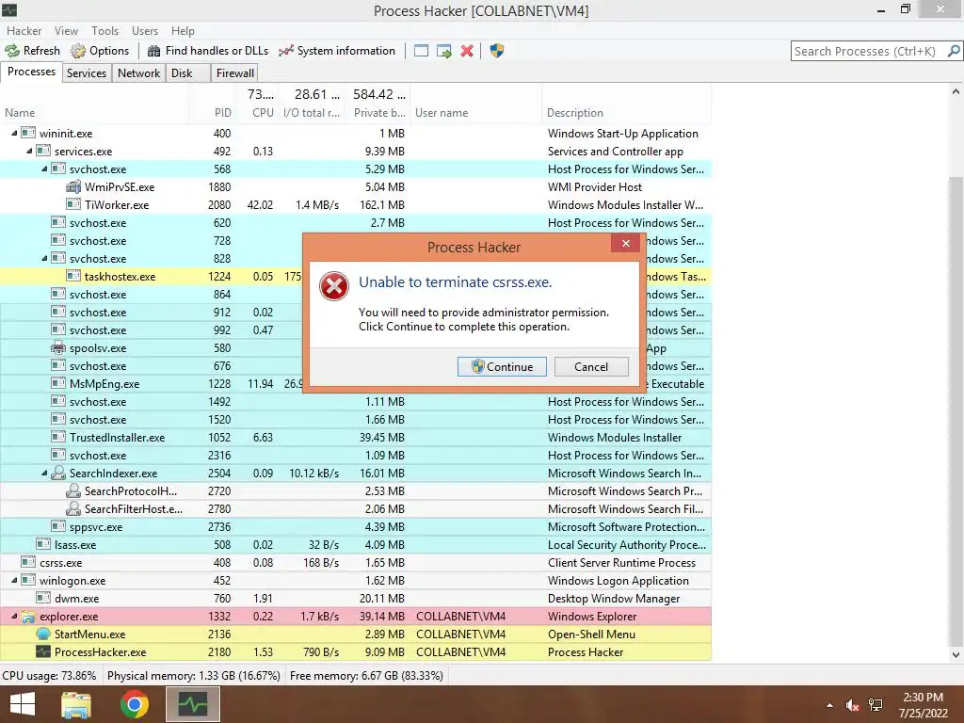Show hidden tray icons arrow

(829, 706)
